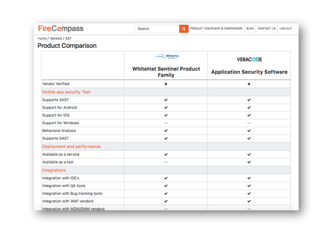Viewport: 333px width, 231px height.
Task: Go to AST breadcrumb
Action: click(68, 38)
